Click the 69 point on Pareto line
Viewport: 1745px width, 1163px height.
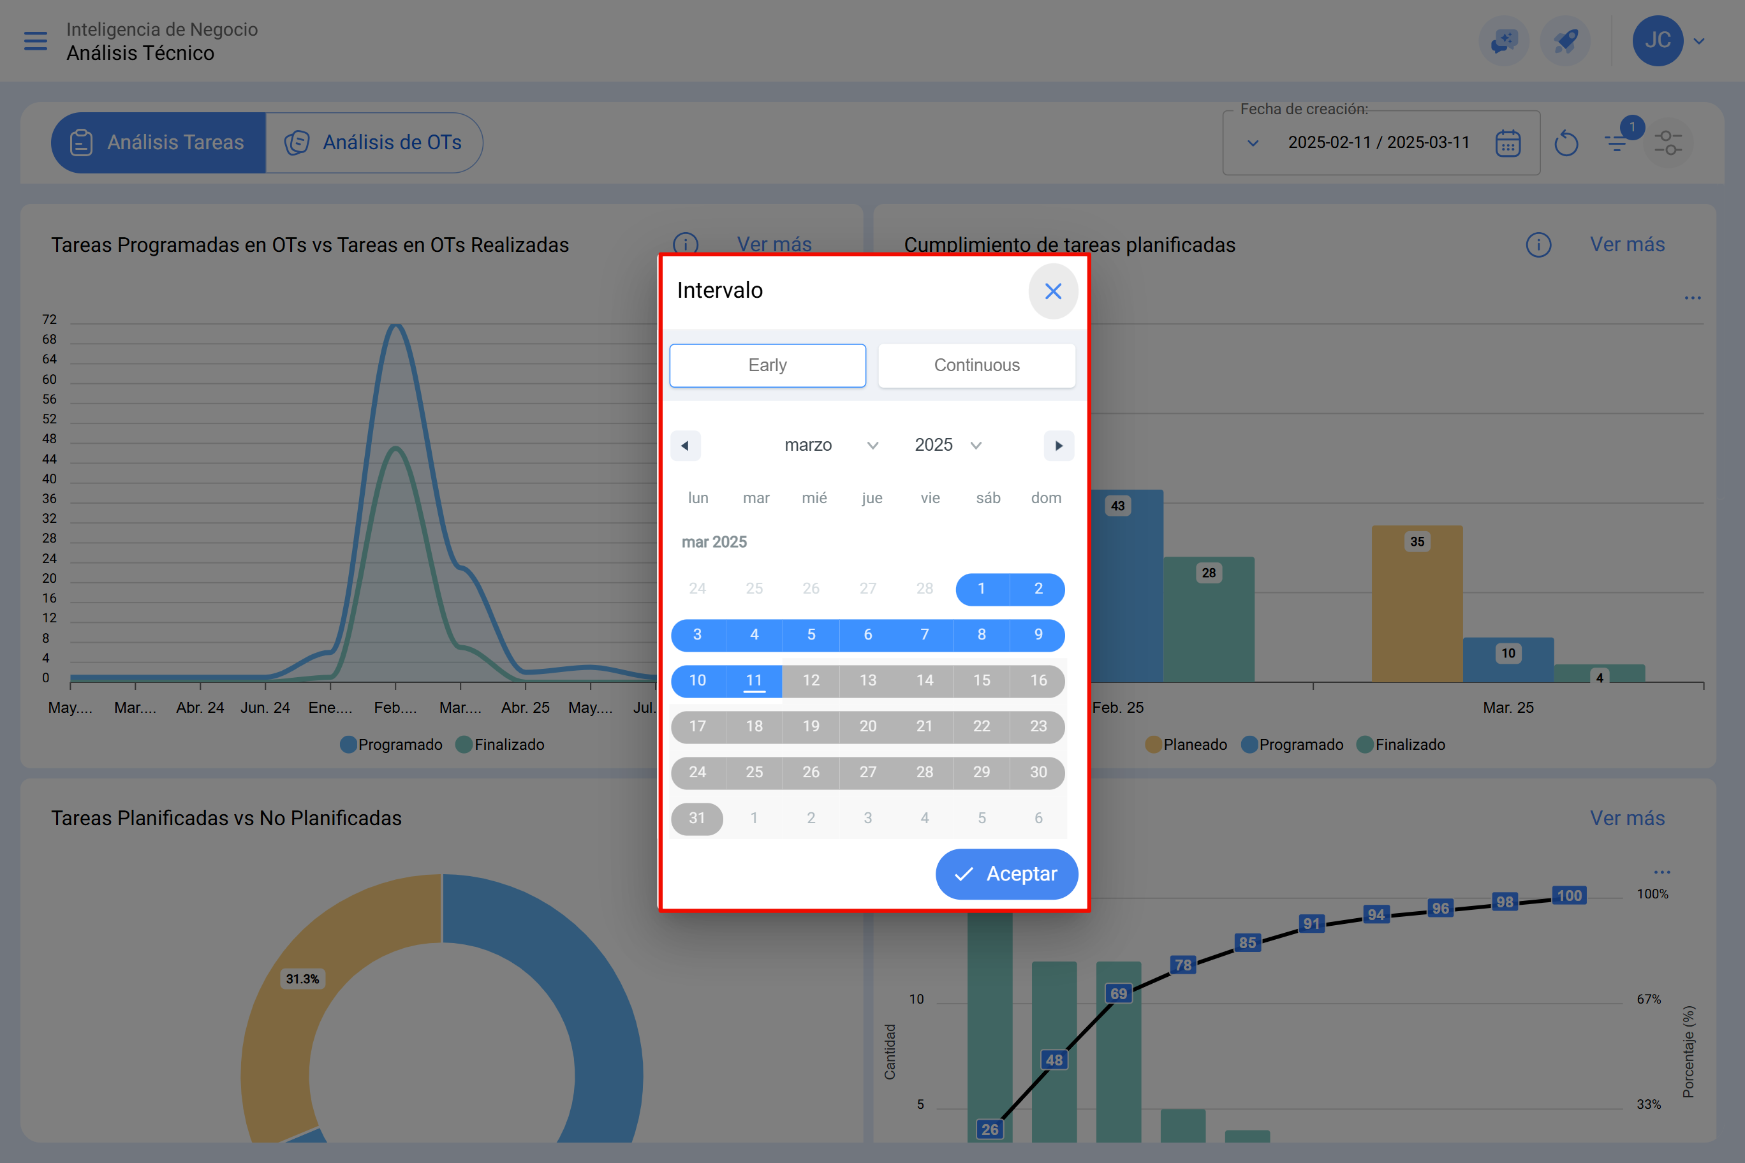1118,994
